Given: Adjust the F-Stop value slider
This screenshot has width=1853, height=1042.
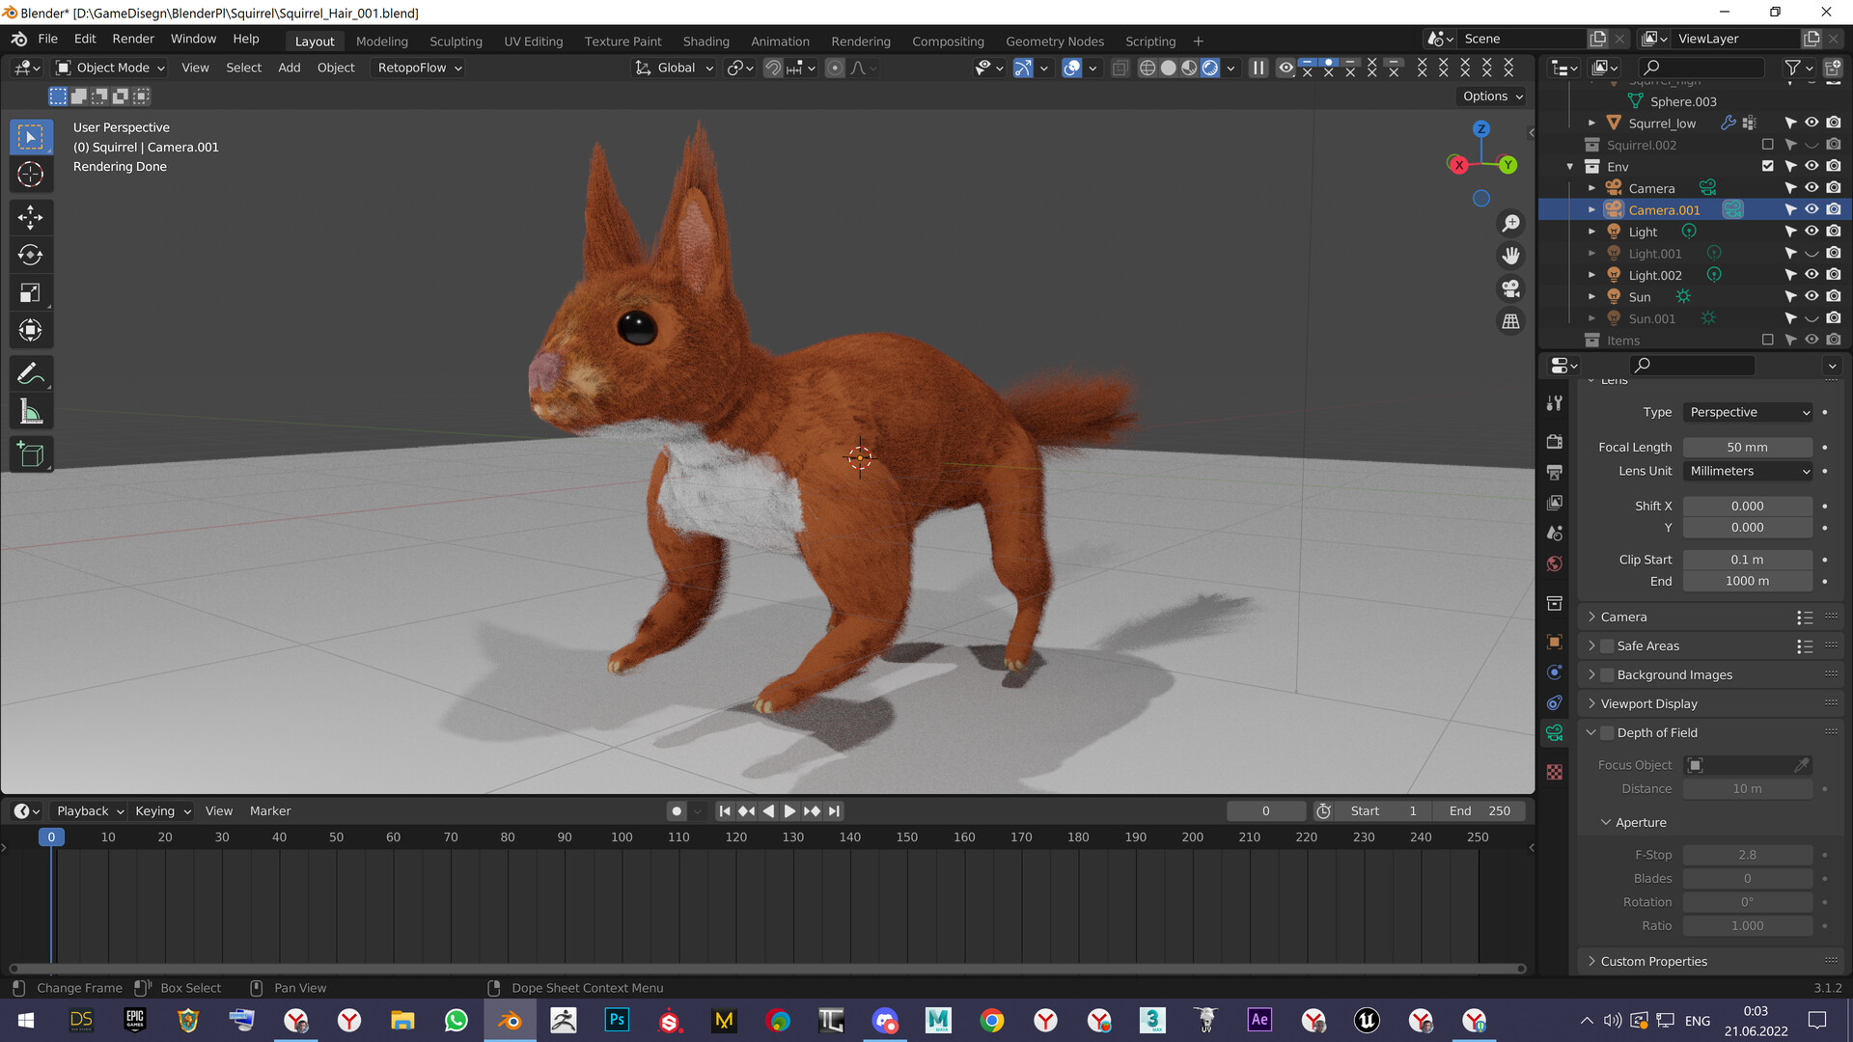Looking at the screenshot, I should click(x=1747, y=855).
